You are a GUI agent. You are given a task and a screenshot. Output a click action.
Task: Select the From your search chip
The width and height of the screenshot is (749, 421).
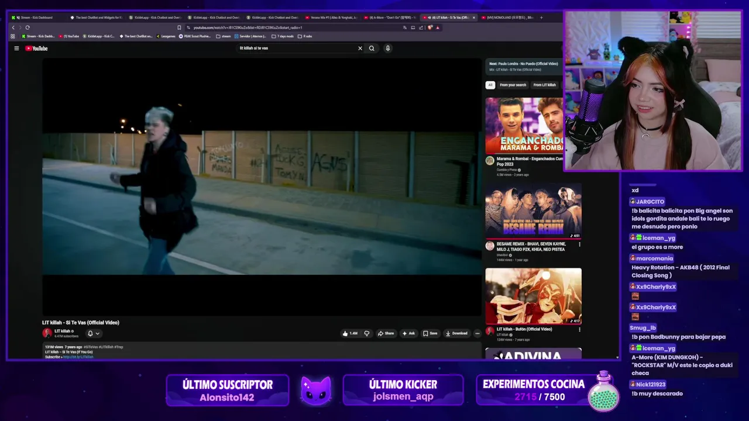[513, 85]
